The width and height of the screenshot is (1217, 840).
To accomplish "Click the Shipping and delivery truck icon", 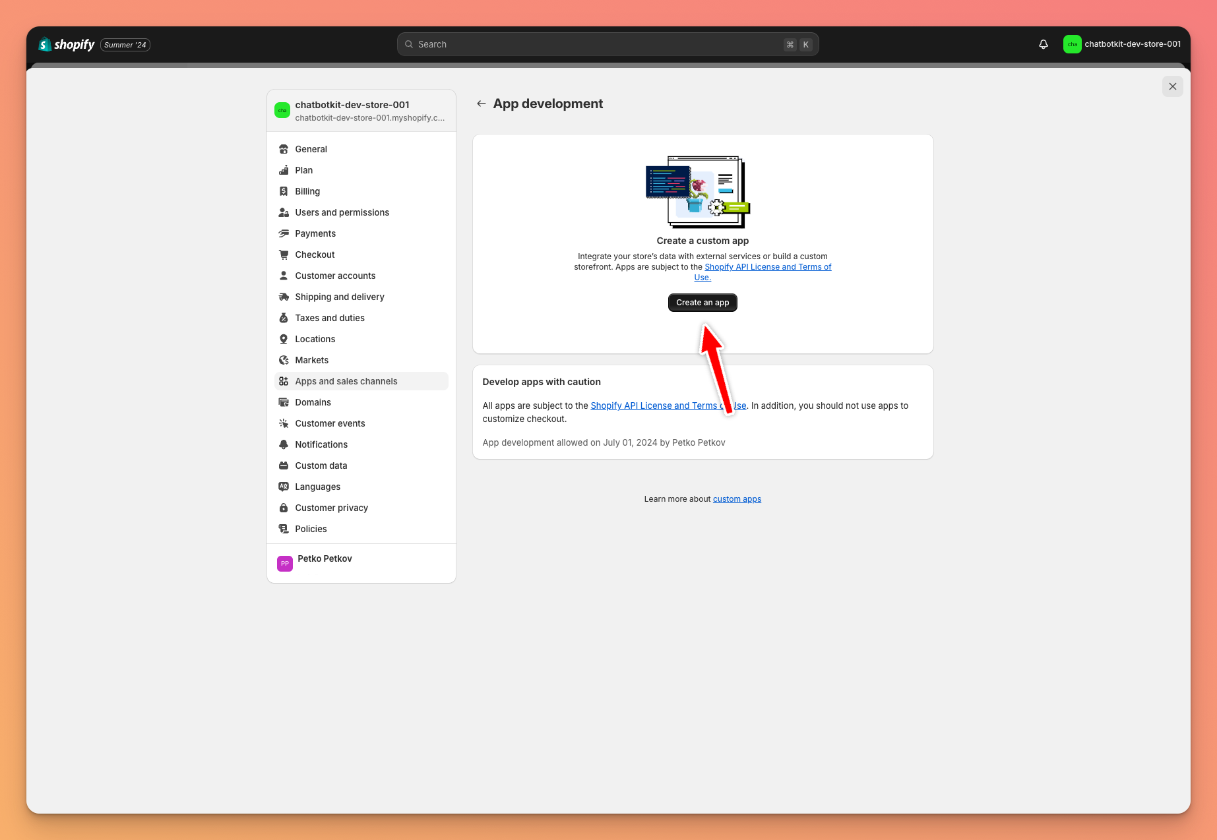I will coord(284,297).
